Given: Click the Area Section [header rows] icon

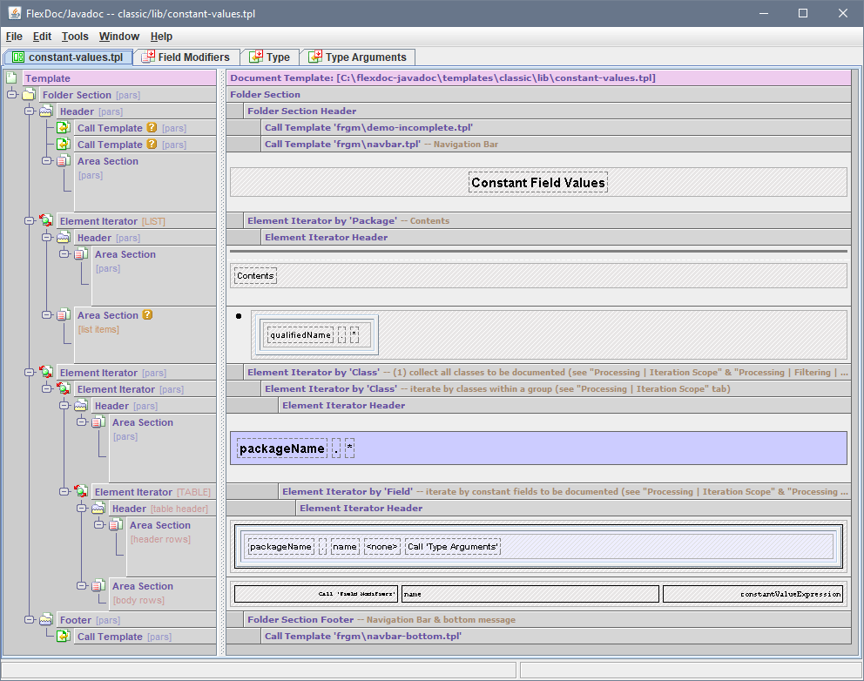Looking at the screenshot, I should pyautogui.click(x=116, y=525).
